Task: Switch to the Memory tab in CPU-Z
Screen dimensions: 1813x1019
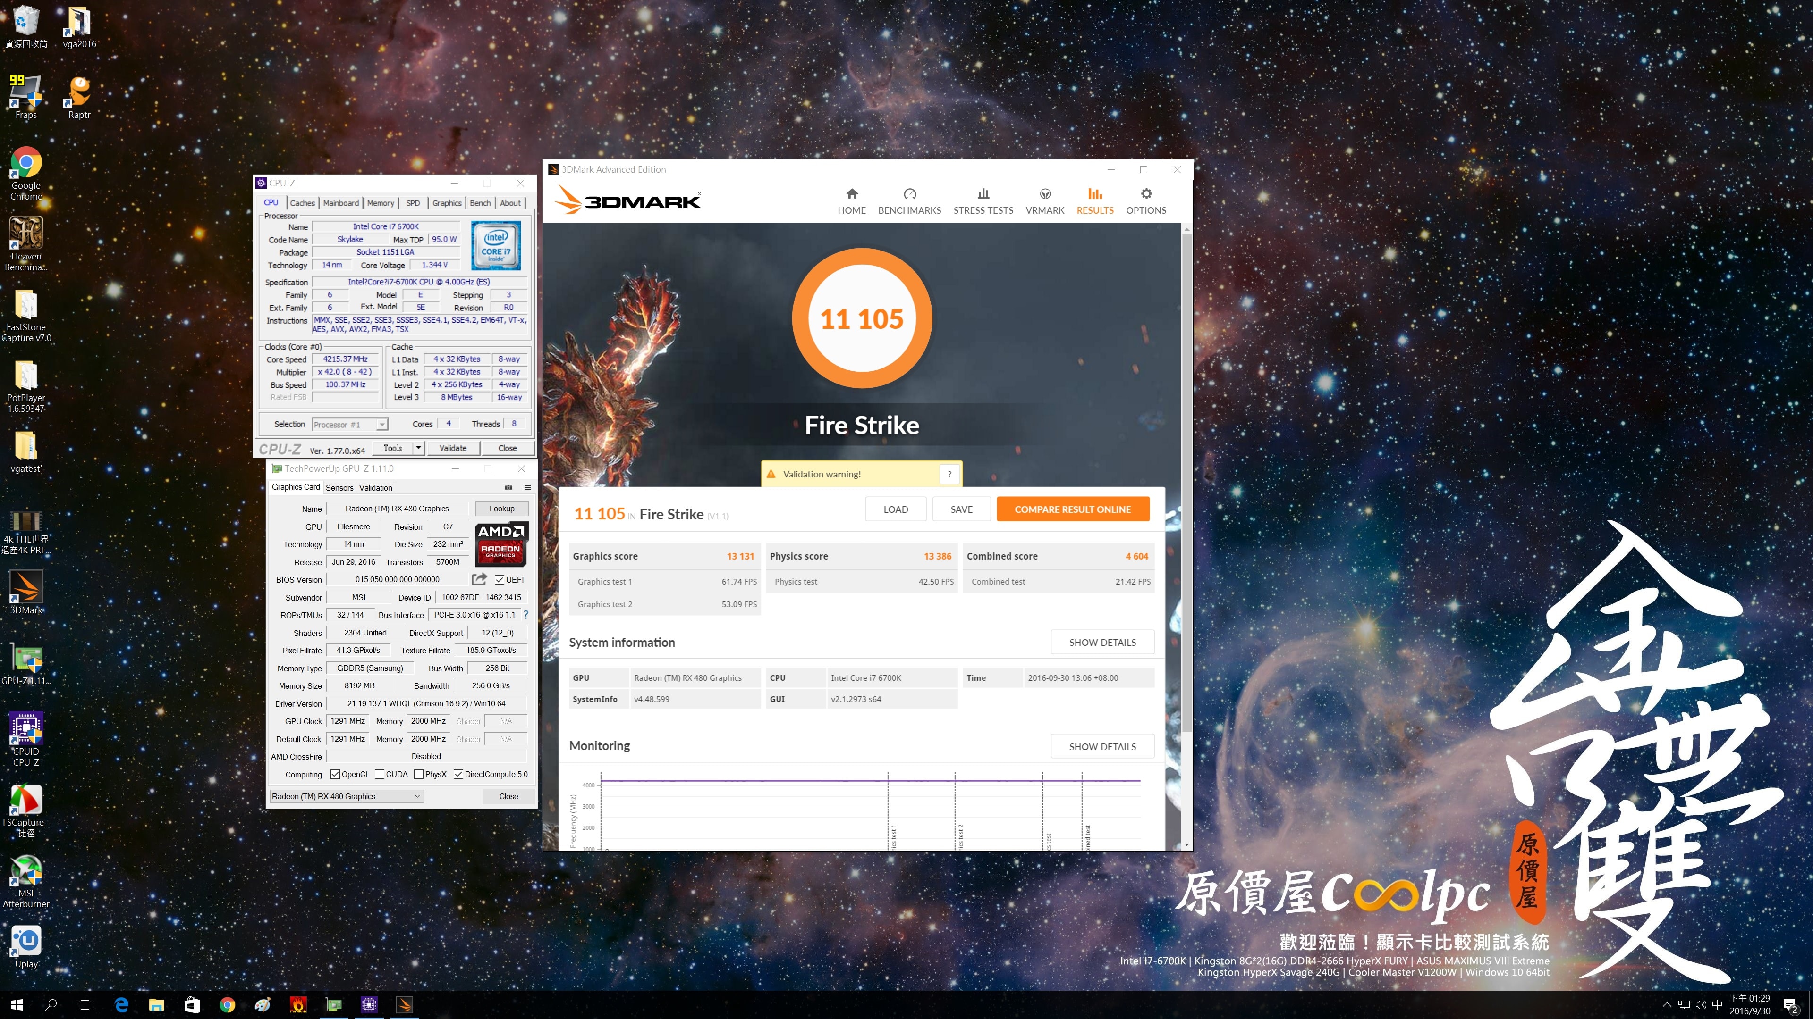Action: pyautogui.click(x=381, y=202)
